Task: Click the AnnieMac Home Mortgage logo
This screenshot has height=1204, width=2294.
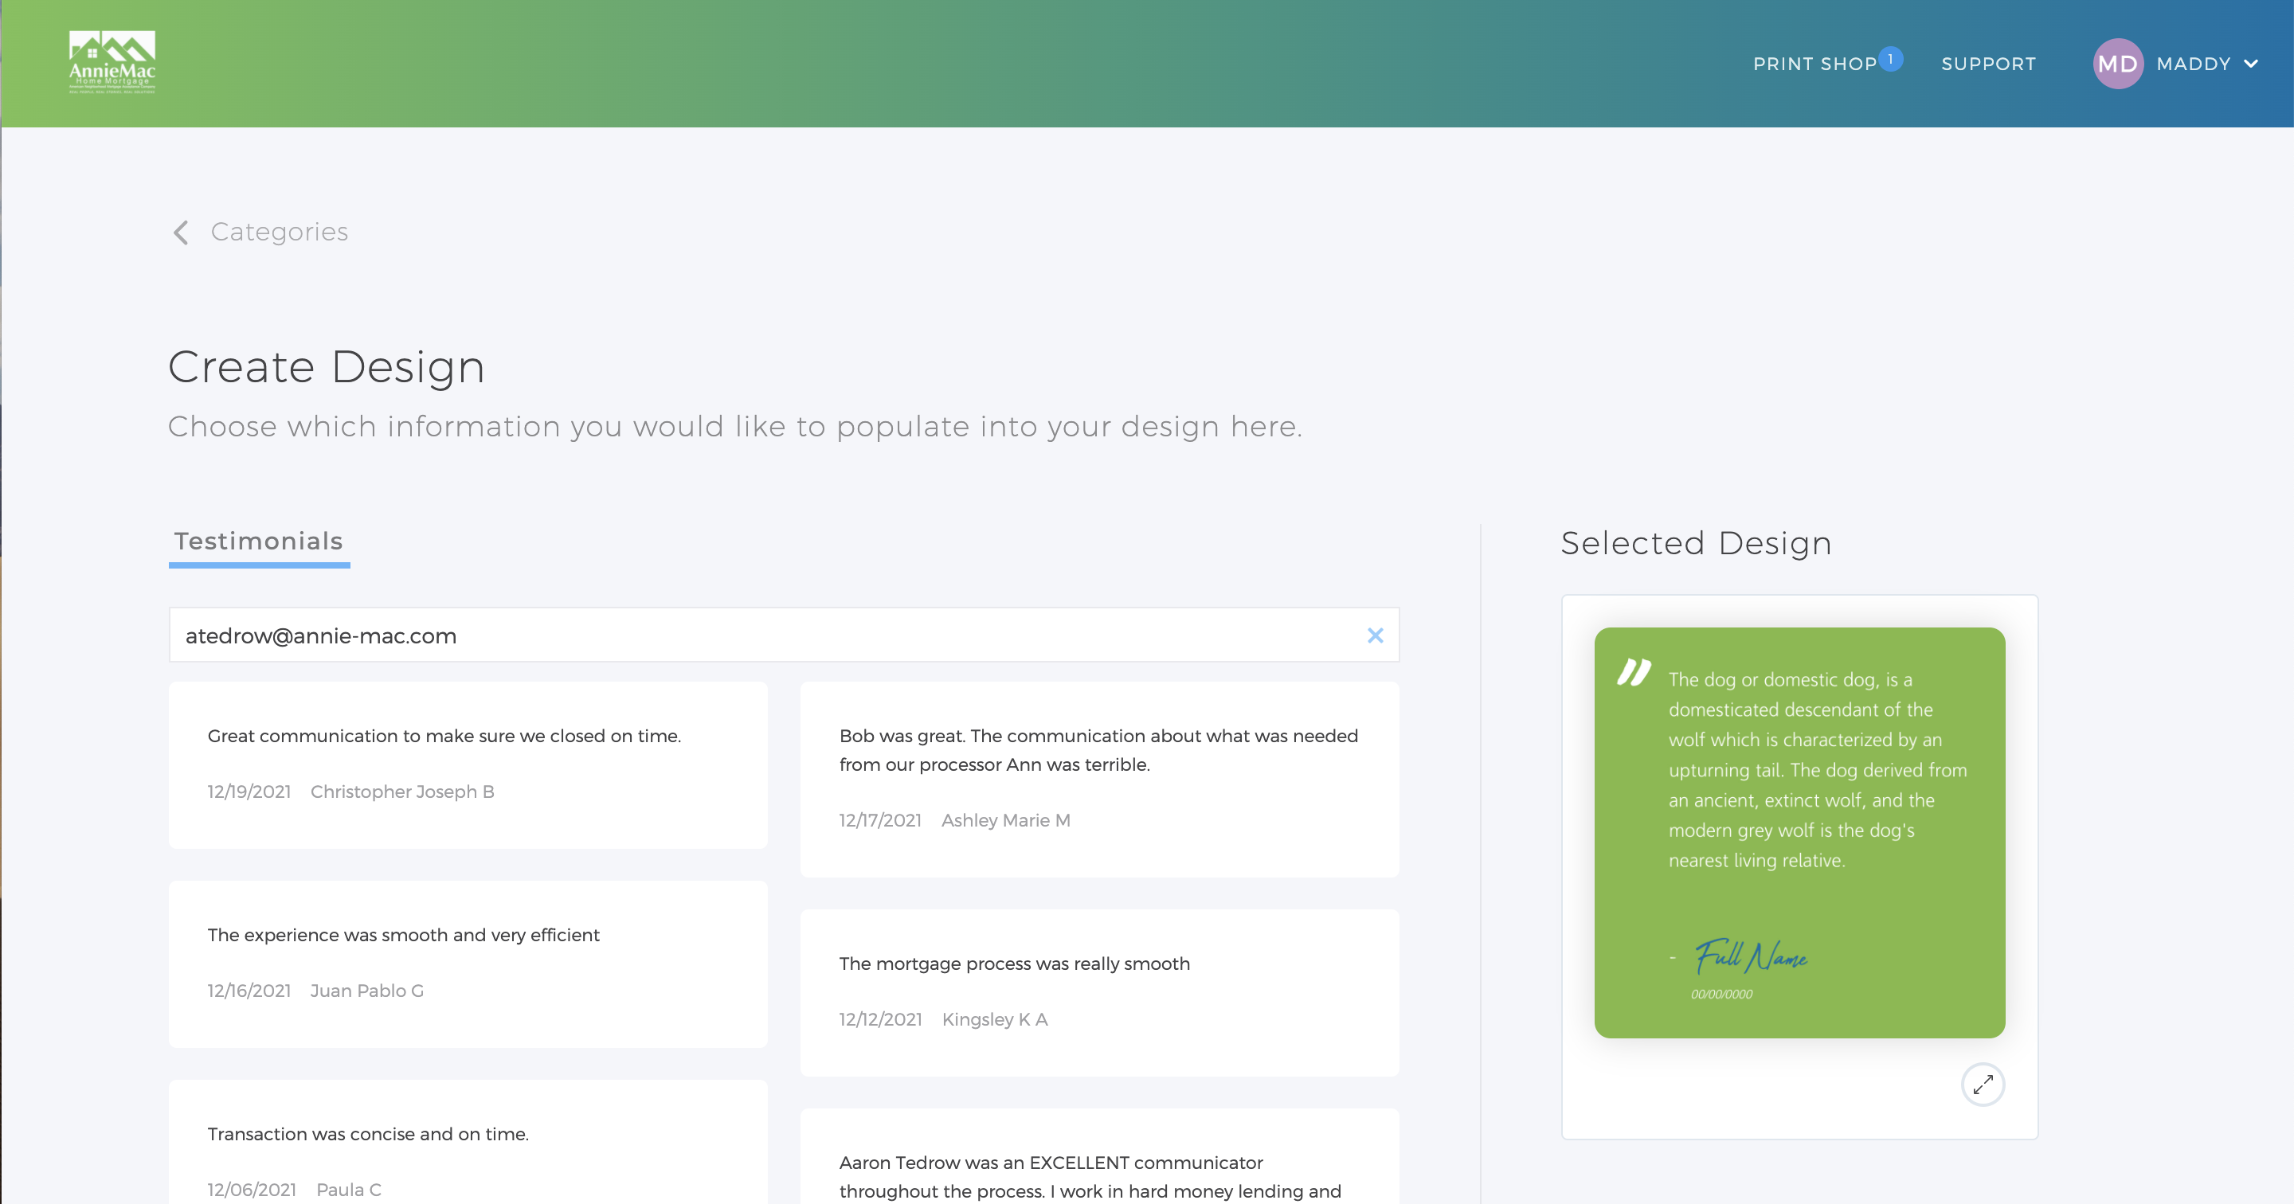Action: pos(112,62)
